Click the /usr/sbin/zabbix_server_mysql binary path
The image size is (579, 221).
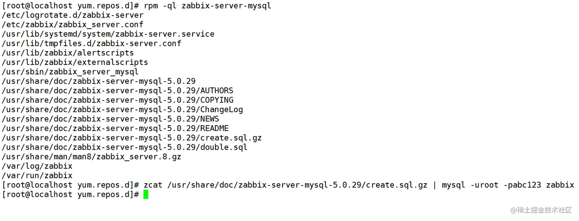pos(70,72)
